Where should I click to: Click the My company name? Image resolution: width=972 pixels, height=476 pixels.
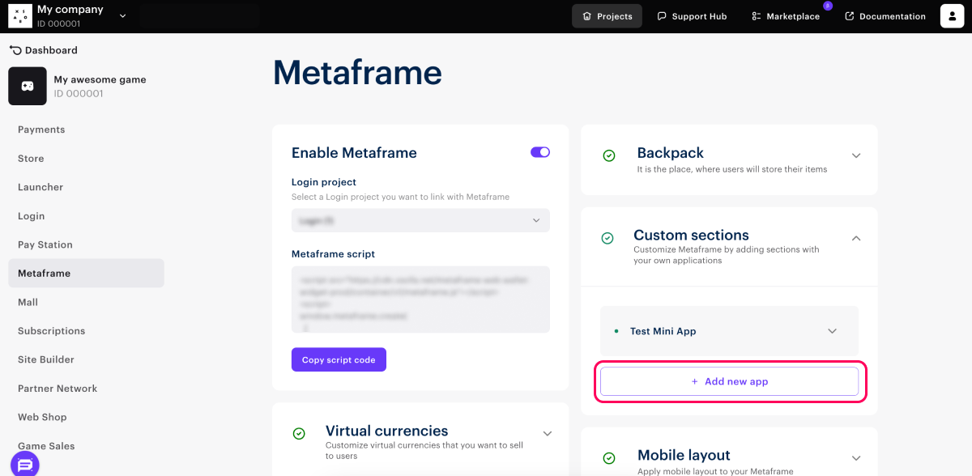coord(70,10)
